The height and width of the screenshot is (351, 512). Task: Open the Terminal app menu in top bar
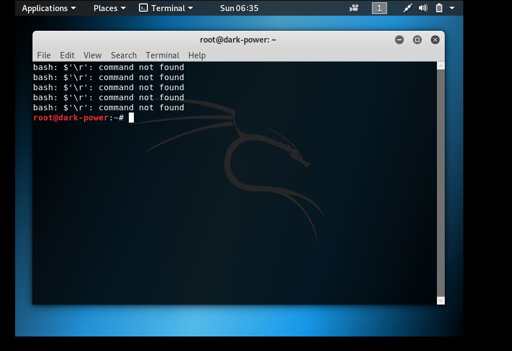pos(166,8)
